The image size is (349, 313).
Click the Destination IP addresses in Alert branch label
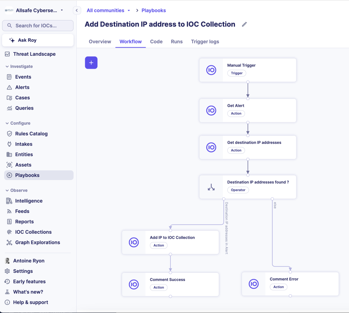click(x=226, y=228)
